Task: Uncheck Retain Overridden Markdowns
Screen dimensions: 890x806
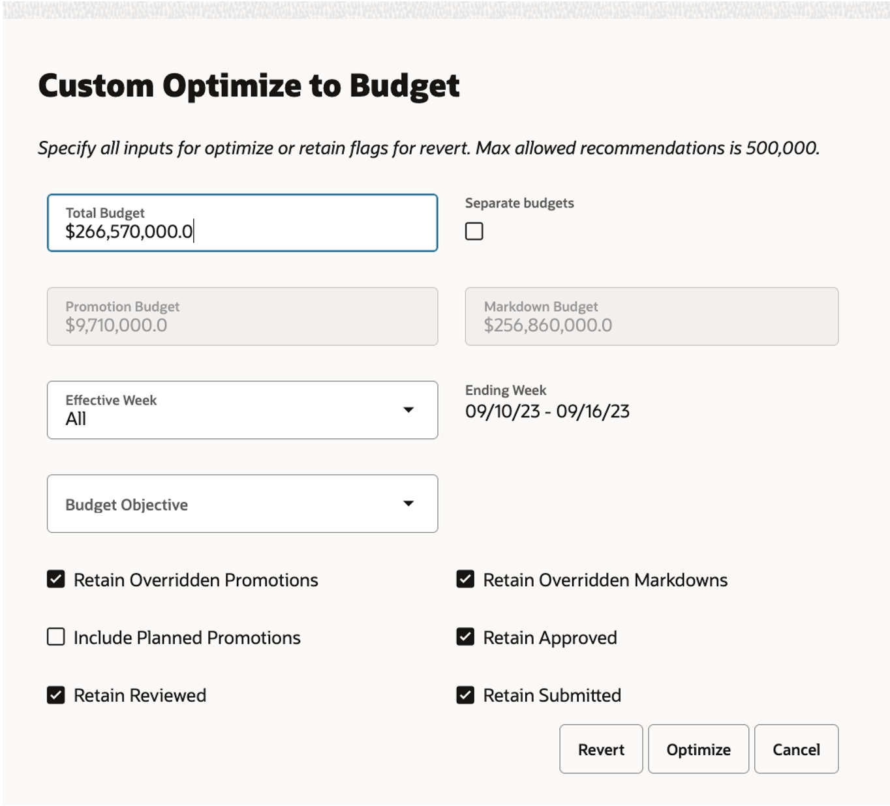Action: coord(465,579)
